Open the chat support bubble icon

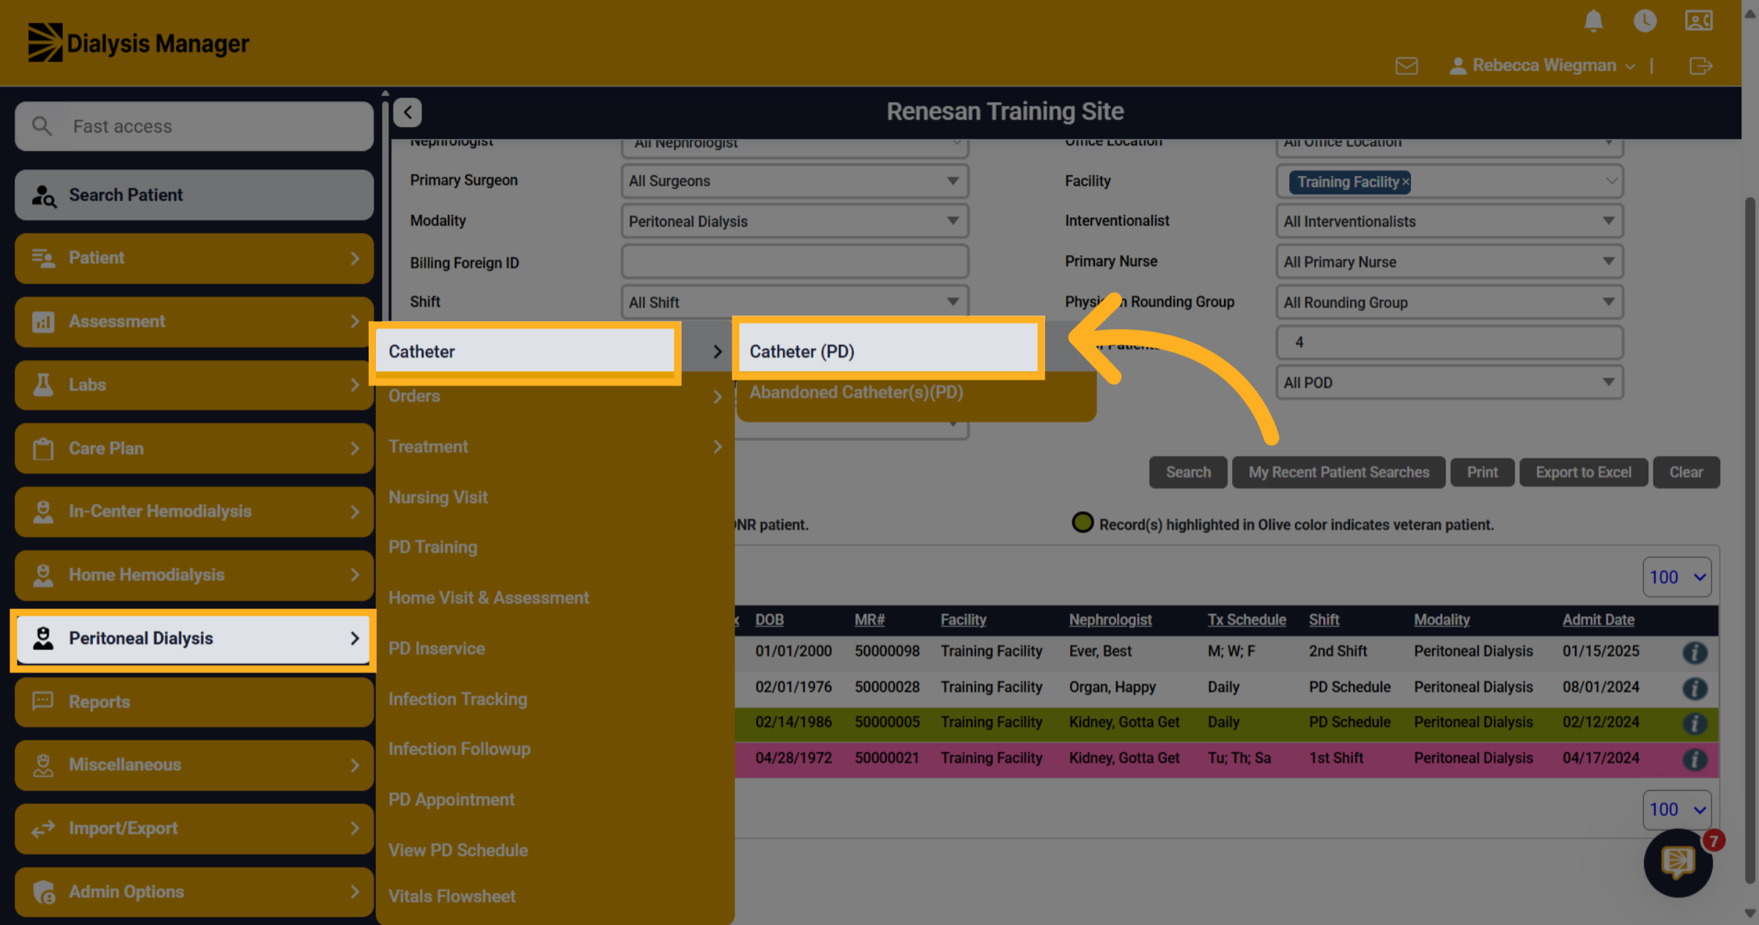click(1678, 863)
